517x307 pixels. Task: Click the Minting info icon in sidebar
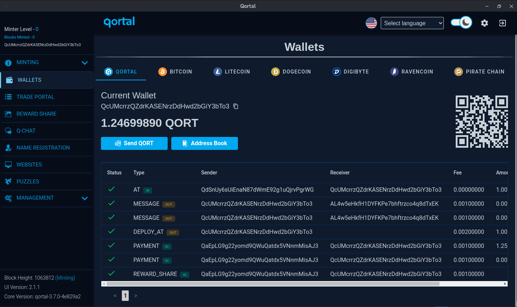coord(8,63)
